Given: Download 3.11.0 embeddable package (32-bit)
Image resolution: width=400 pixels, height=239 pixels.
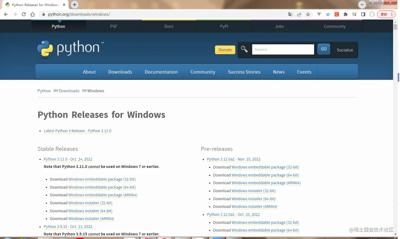Looking at the screenshot, I should (x=102, y=179).
